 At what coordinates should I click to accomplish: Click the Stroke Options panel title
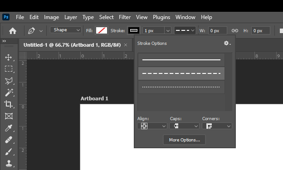pyautogui.click(x=152, y=44)
